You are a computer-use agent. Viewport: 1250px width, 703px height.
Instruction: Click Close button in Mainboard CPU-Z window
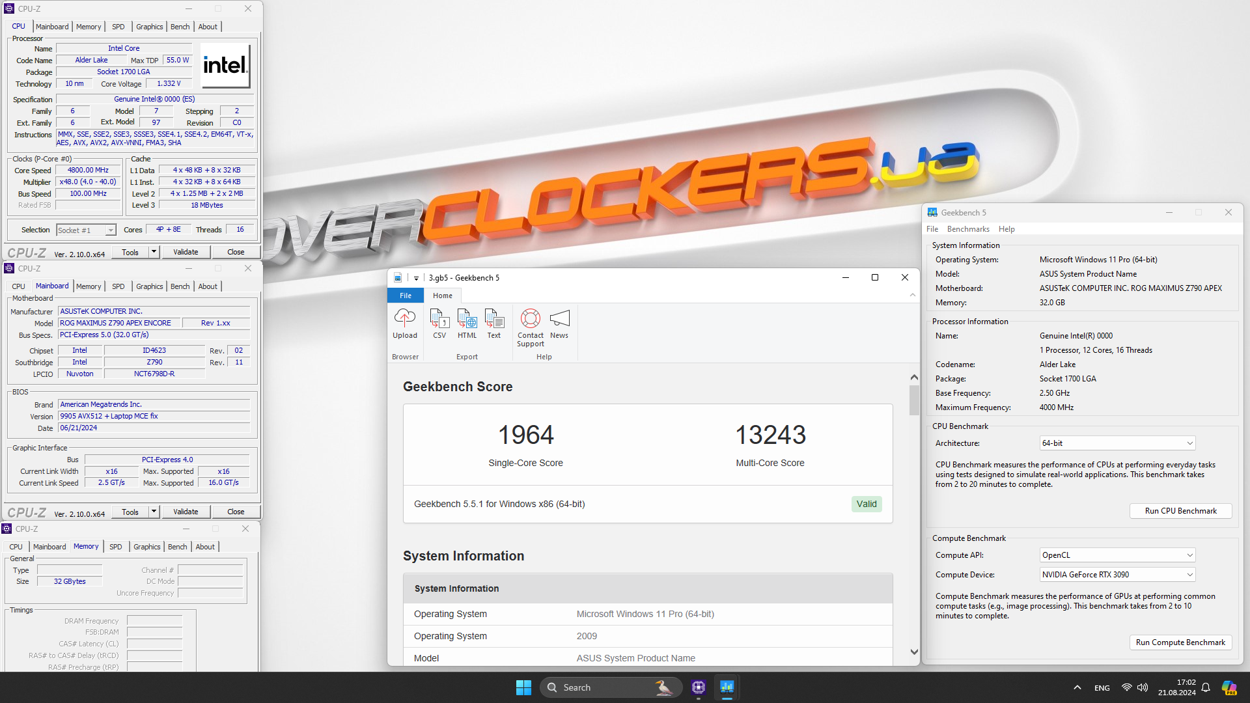pos(236,512)
